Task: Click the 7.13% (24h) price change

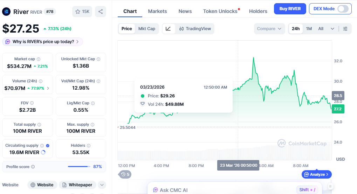Action: (x=57, y=29)
